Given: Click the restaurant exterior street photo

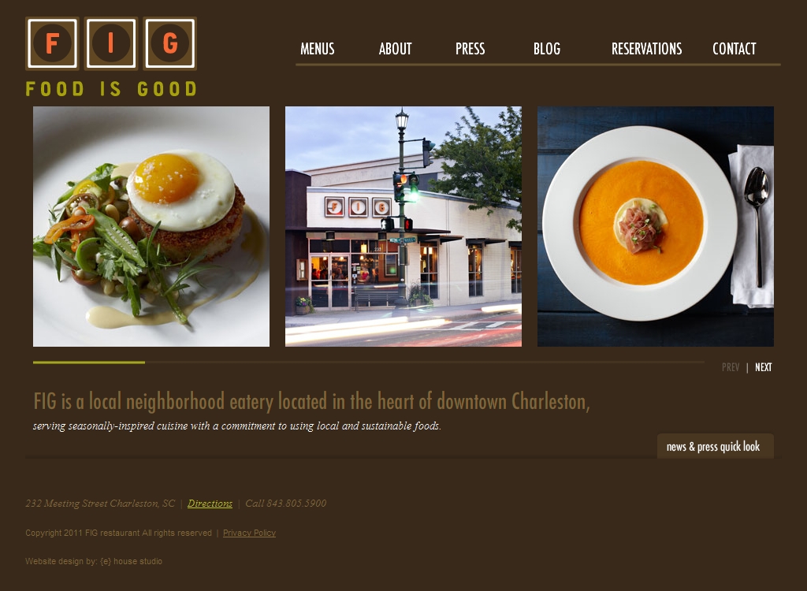Looking at the screenshot, I should [403, 226].
